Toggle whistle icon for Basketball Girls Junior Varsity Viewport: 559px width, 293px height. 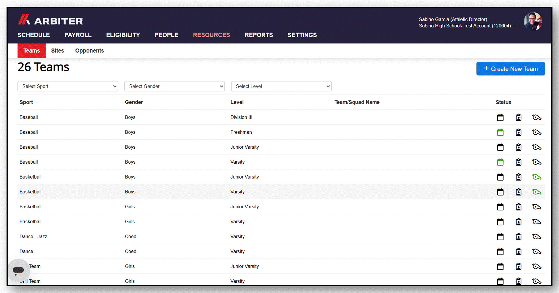coord(537,207)
